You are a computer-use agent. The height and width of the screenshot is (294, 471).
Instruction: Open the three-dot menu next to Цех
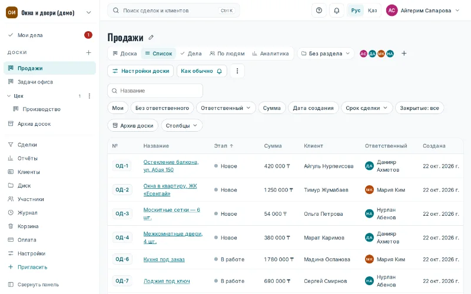[x=89, y=96]
